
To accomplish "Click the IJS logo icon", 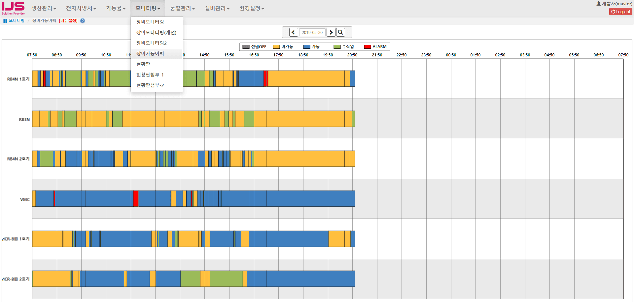I will click(13, 8).
